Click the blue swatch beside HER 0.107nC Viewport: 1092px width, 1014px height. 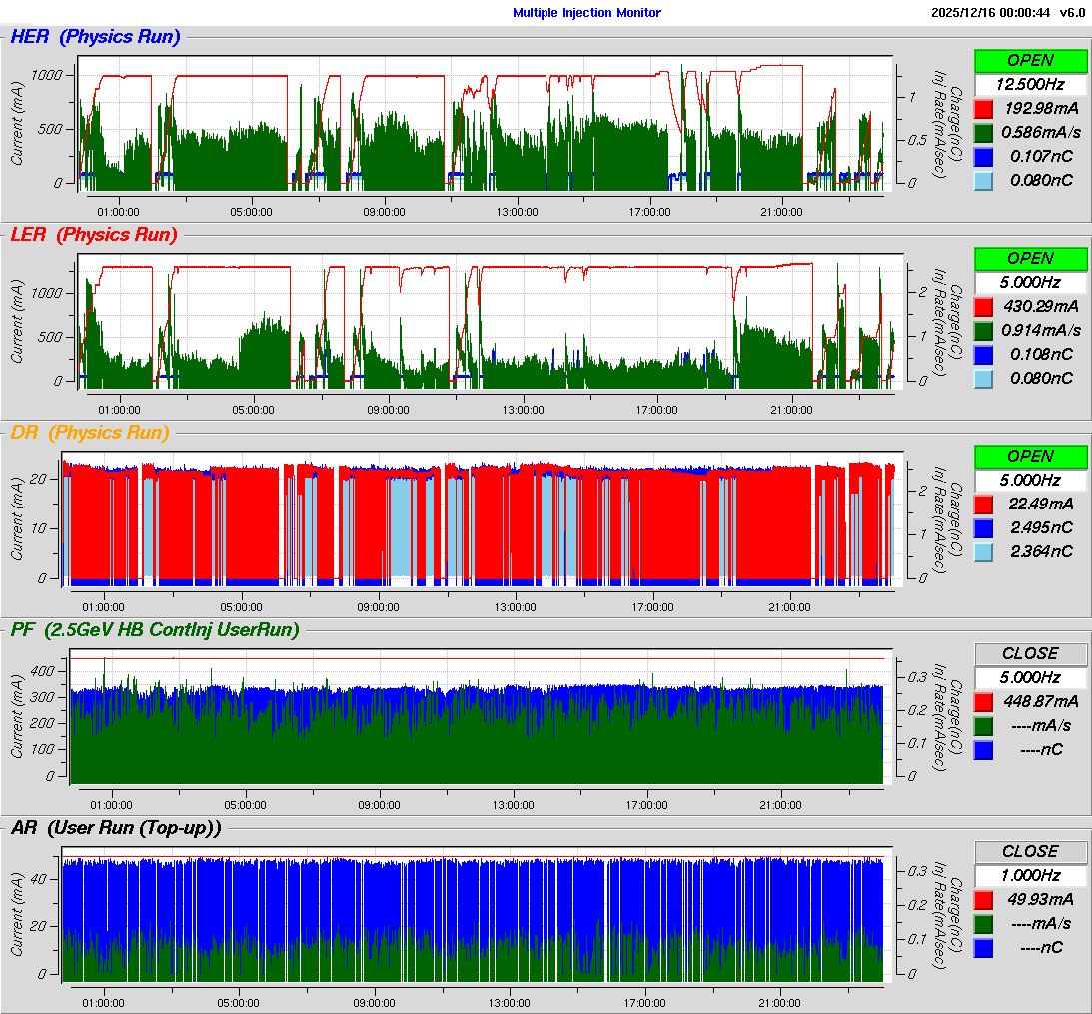click(x=983, y=156)
